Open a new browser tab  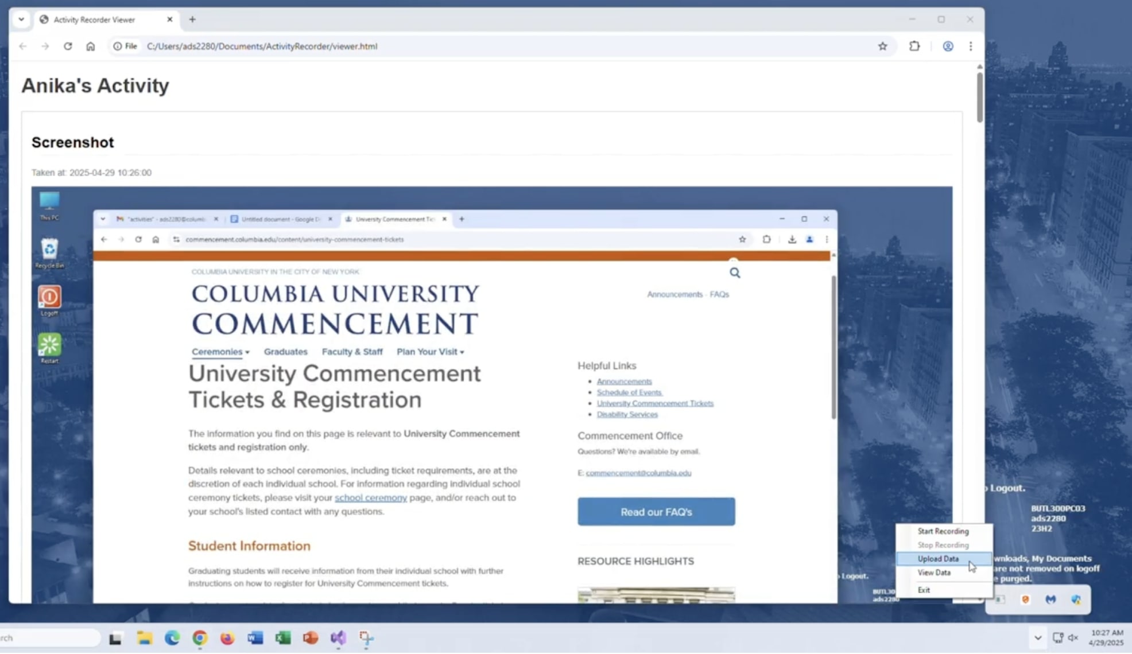click(x=192, y=20)
